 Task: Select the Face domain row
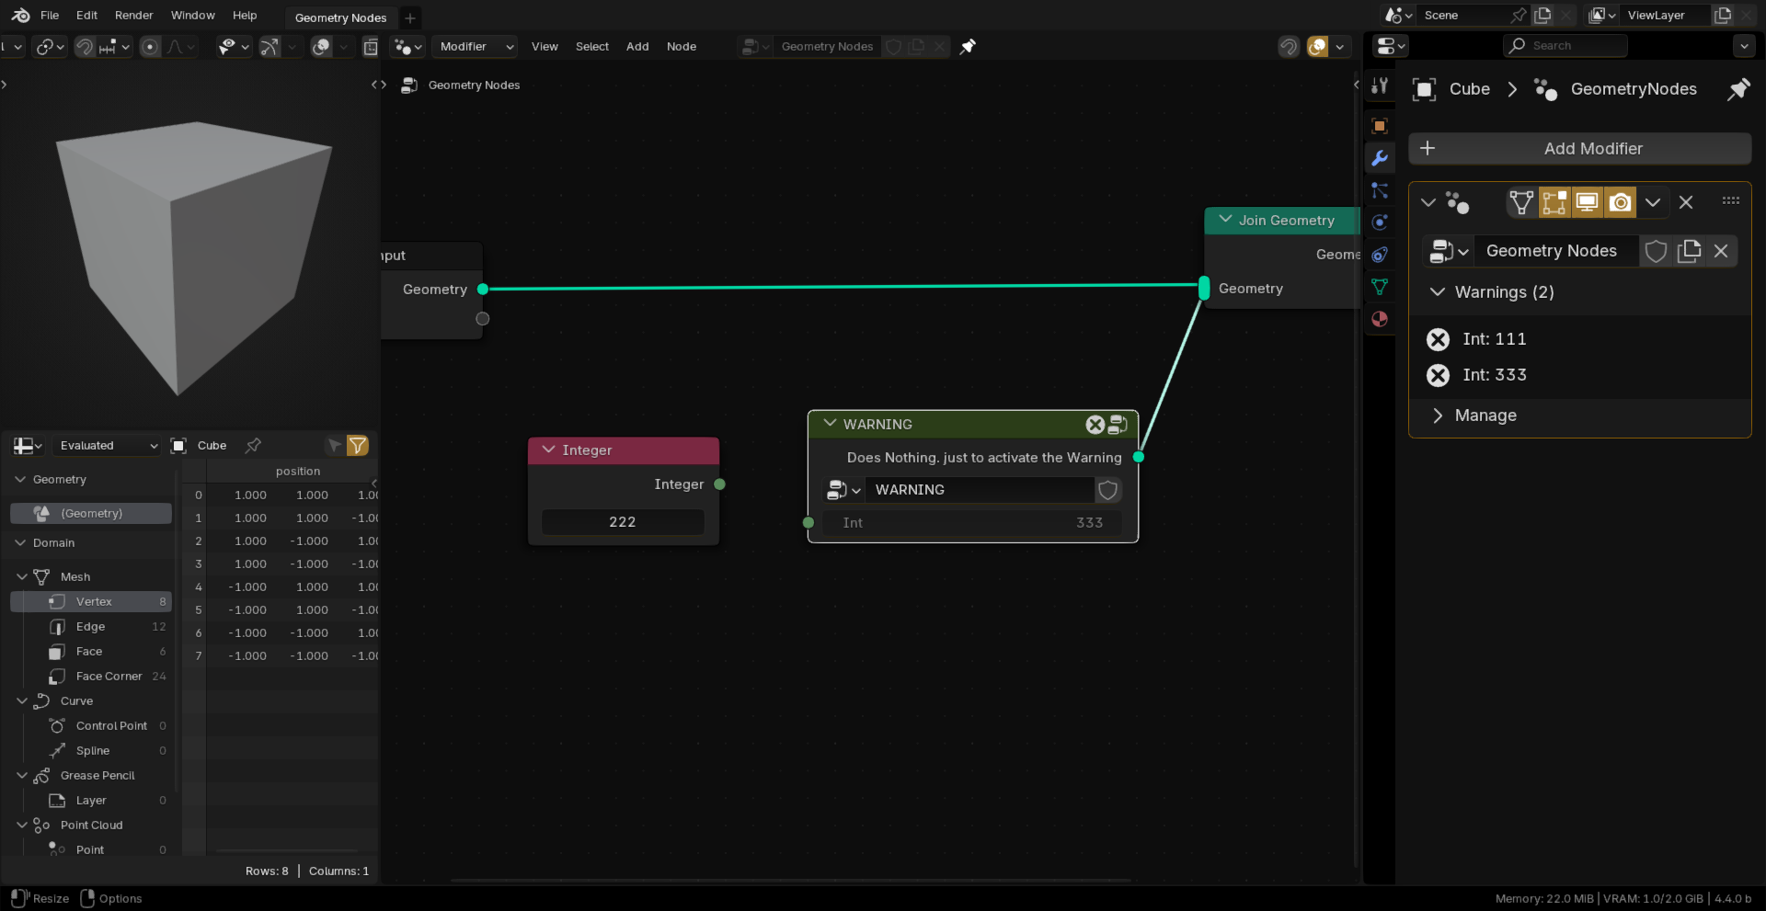pyautogui.click(x=91, y=652)
